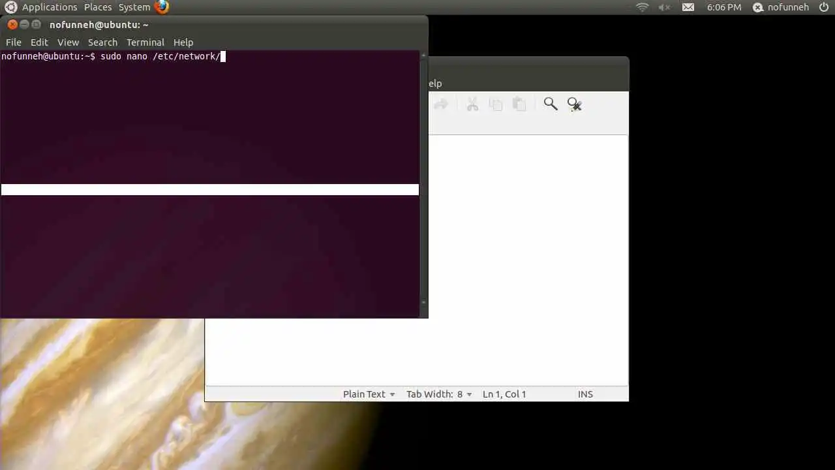Click the Redo arrow in gedit toolbar
This screenshot has height=470, width=835.
pyautogui.click(x=441, y=104)
